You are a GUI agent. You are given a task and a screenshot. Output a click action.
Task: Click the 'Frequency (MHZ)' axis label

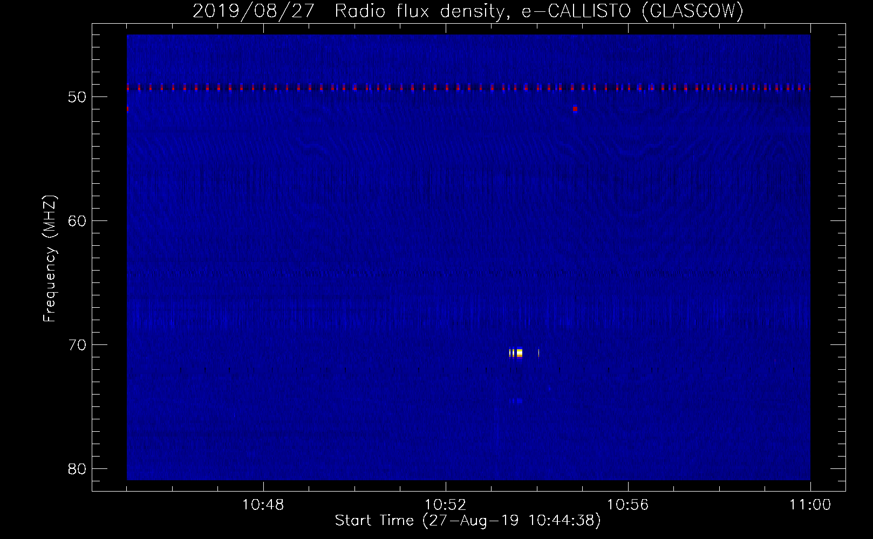(49, 259)
